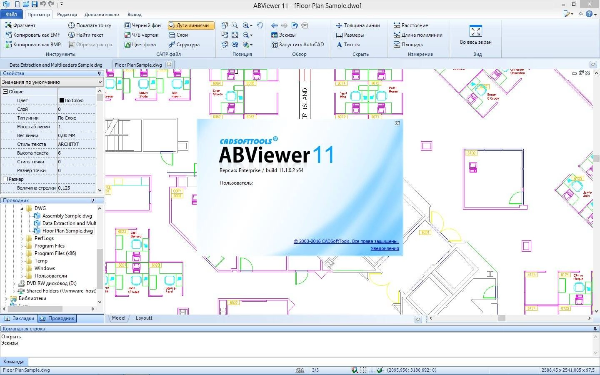
Task: Open the Закладки bookmarks panel tab
Action: click(x=19, y=318)
